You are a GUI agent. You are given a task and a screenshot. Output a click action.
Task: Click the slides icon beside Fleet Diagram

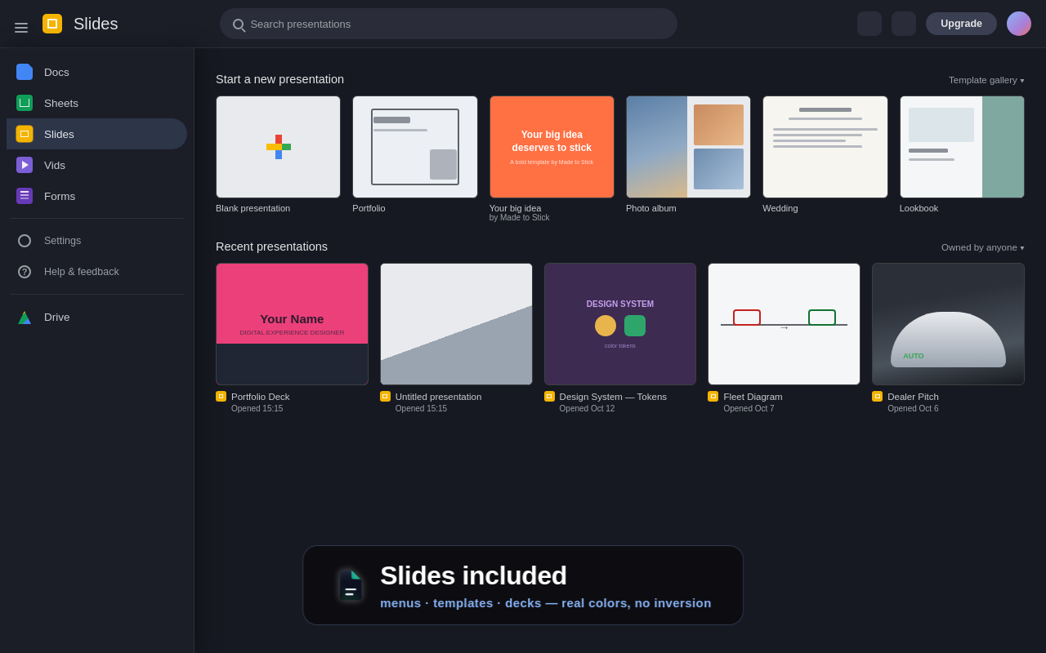[x=713, y=397]
